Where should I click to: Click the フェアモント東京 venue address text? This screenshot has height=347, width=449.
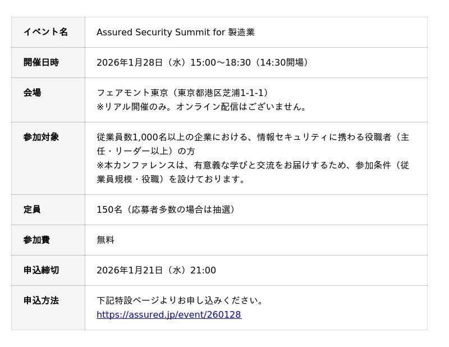[x=182, y=93]
